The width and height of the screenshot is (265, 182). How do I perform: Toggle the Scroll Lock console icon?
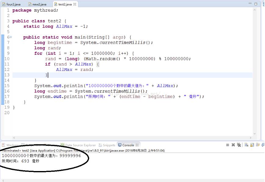tap(252, 145)
